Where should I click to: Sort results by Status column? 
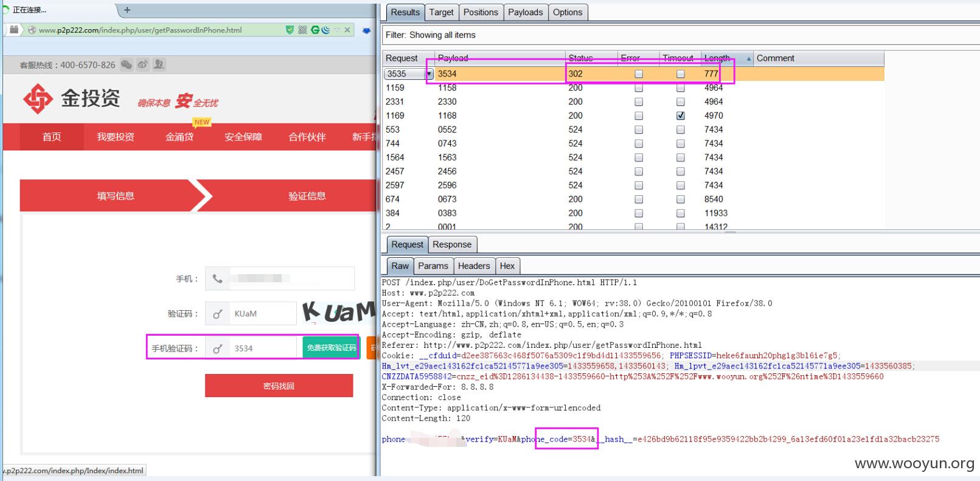pyautogui.click(x=591, y=58)
